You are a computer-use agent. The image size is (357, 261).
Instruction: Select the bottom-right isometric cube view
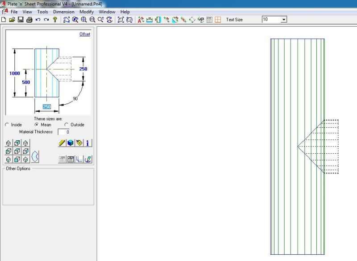pyautogui.click(x=25, y=159)
